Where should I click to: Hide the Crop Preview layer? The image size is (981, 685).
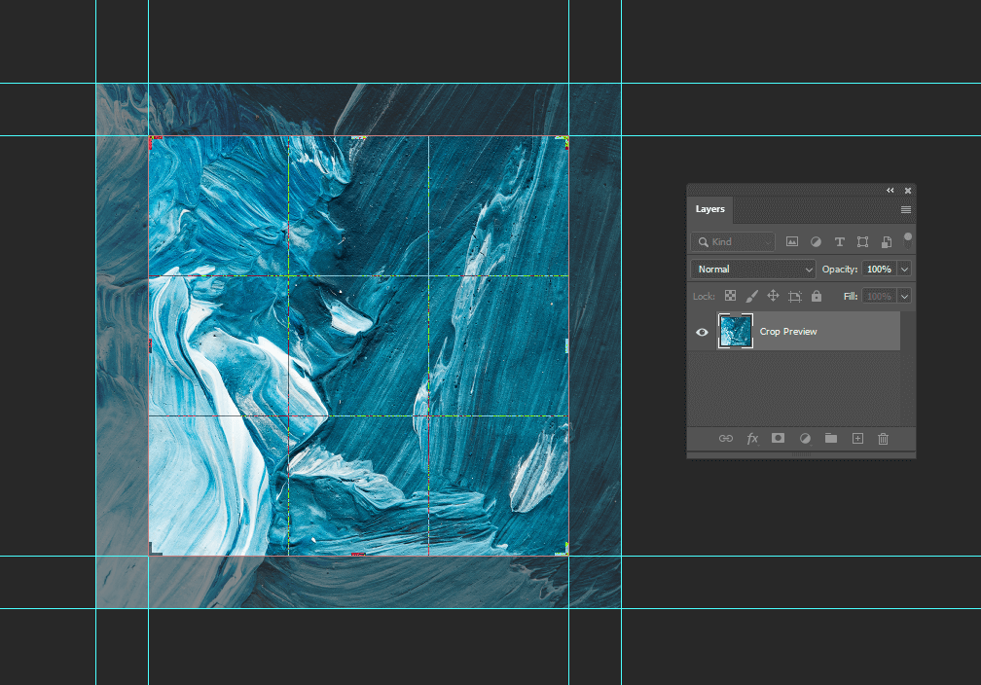pyautogui.click(x=702, y=332)
